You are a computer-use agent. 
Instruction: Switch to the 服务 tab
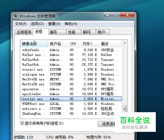57,32
